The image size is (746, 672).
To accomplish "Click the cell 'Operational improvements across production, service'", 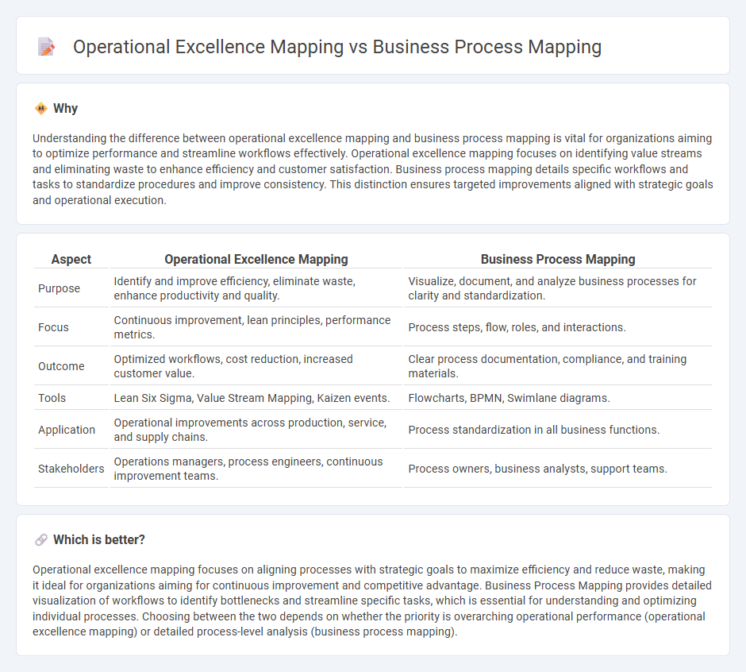I will tap(256, 430).
